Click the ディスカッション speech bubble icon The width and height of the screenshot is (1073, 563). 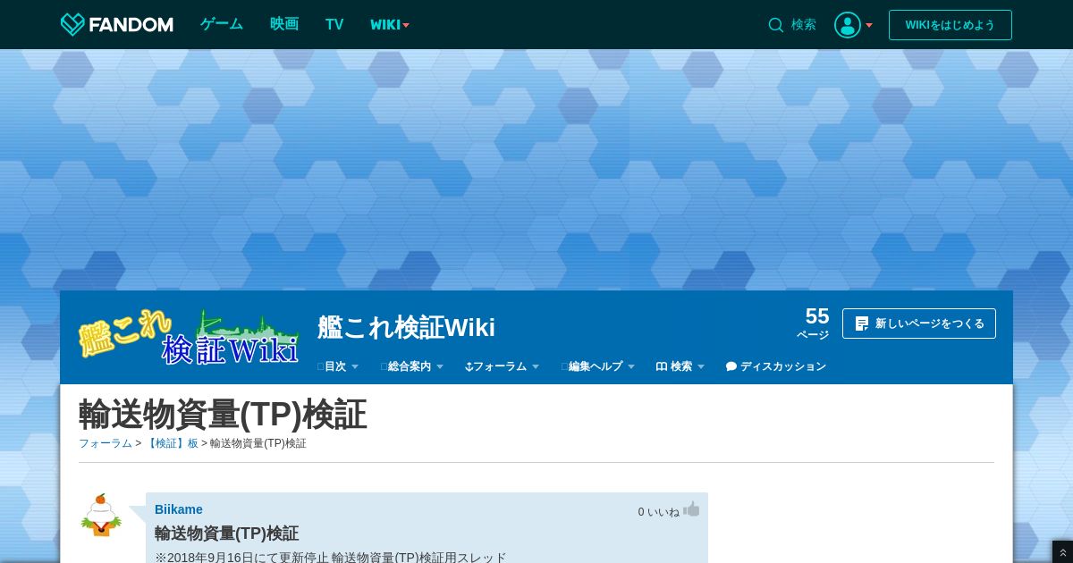point(731,366)
